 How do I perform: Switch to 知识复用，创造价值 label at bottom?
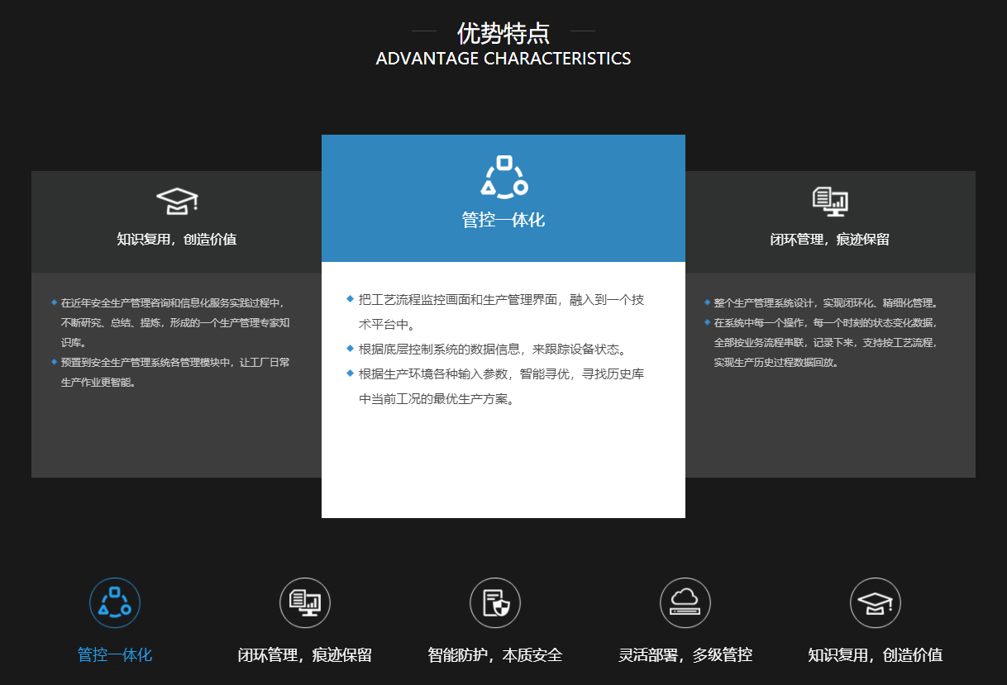click(876, 655)
